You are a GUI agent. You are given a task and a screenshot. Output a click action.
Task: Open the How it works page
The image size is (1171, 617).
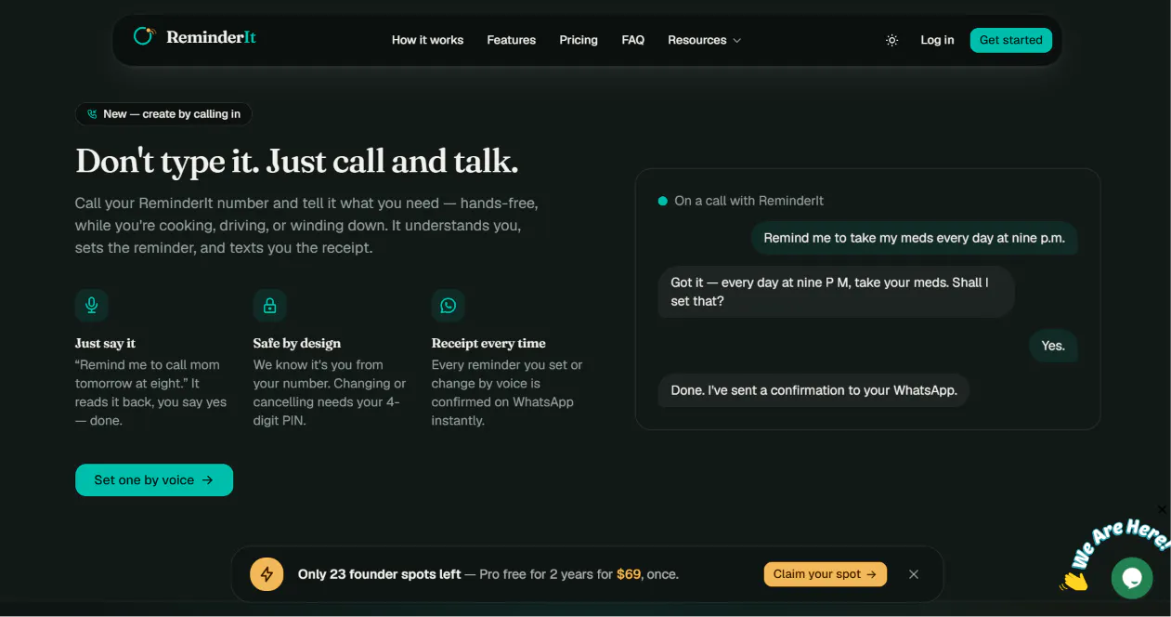tap(427, 40)
